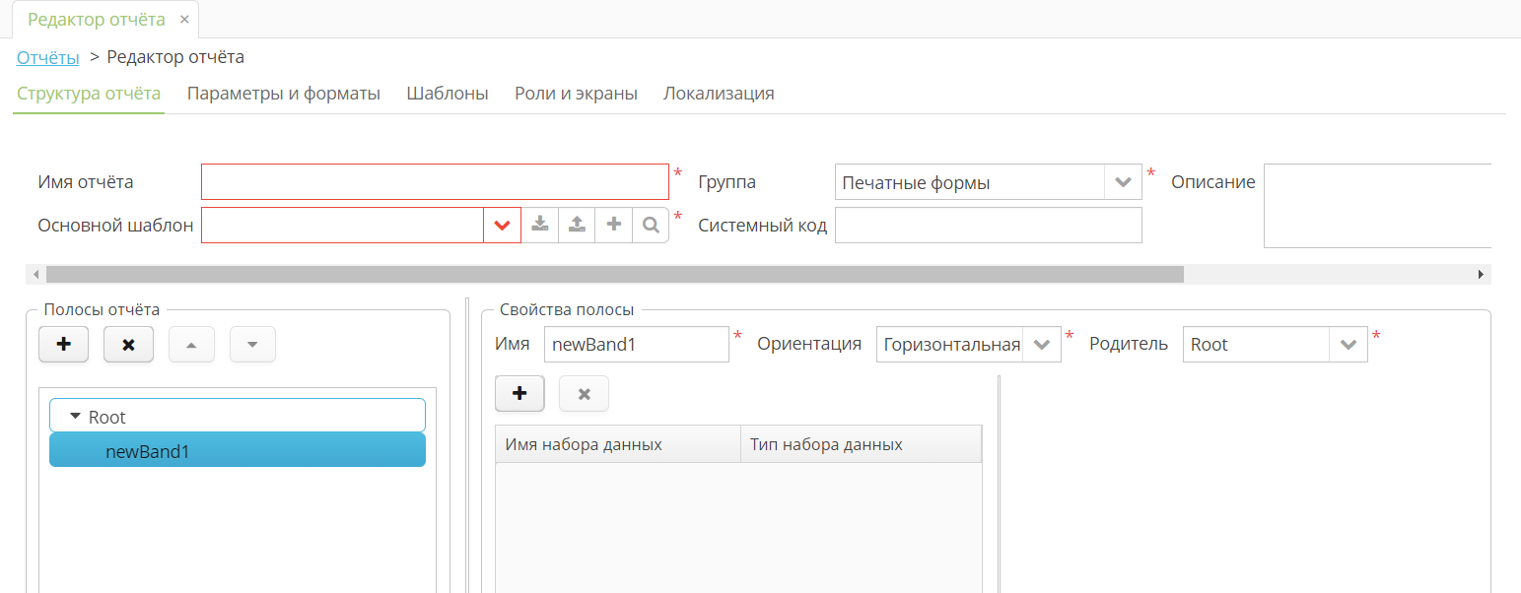Screen dimensions: 1521x593
Task: Collapse the Root tree node
Action: tap(75, 417)
